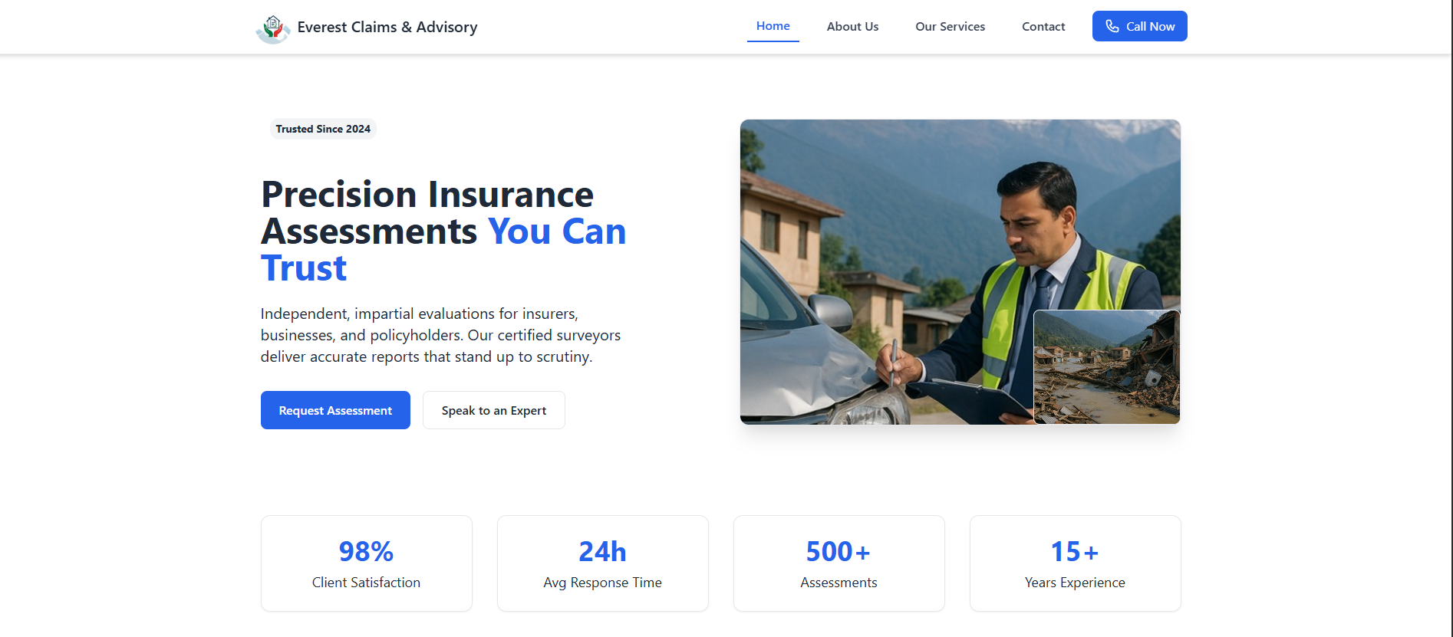The image size is (1453, 637).
Task: Click the 500+ Assessments stat card
Action: 839,563
